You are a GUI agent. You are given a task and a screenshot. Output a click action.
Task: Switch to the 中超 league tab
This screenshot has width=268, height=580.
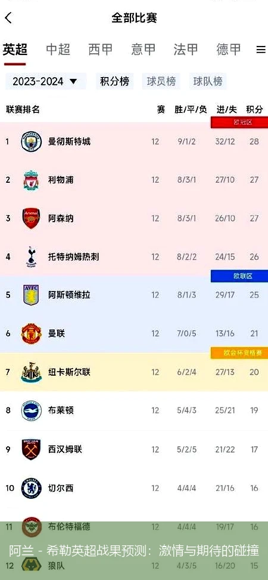[58, 49]
